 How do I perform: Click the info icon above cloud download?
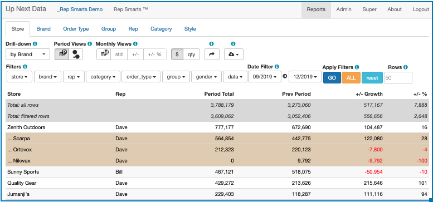click(233, 44)
